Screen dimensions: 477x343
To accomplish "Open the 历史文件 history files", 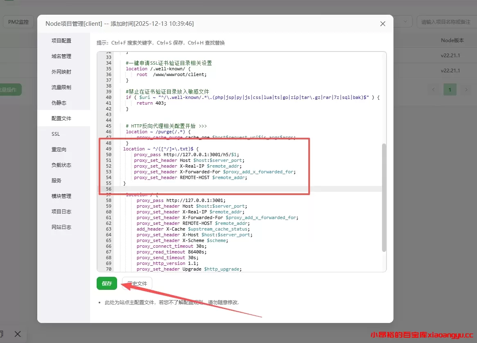I will click(137, 283).
